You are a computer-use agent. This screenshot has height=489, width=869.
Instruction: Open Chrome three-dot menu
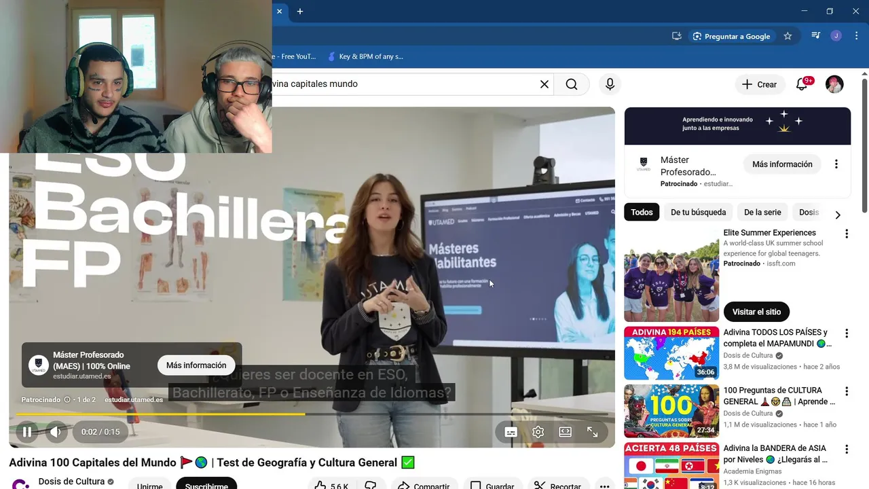(857, 36)
